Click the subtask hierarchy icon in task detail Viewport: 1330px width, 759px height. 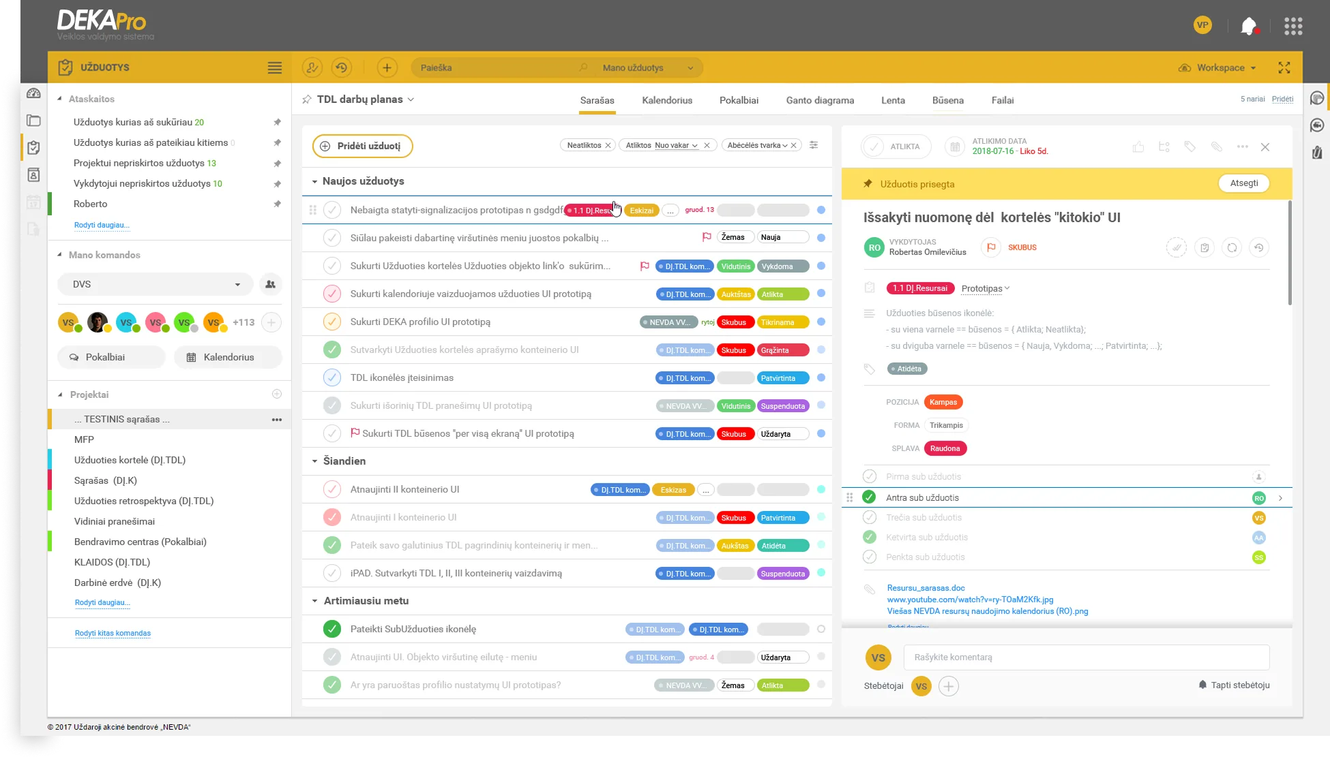click(1164, 146)
